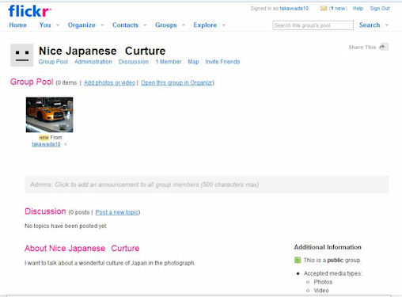Screen dimensions: 402x297
Task: Open the mail envelope icon
Action: coord(323,9)
